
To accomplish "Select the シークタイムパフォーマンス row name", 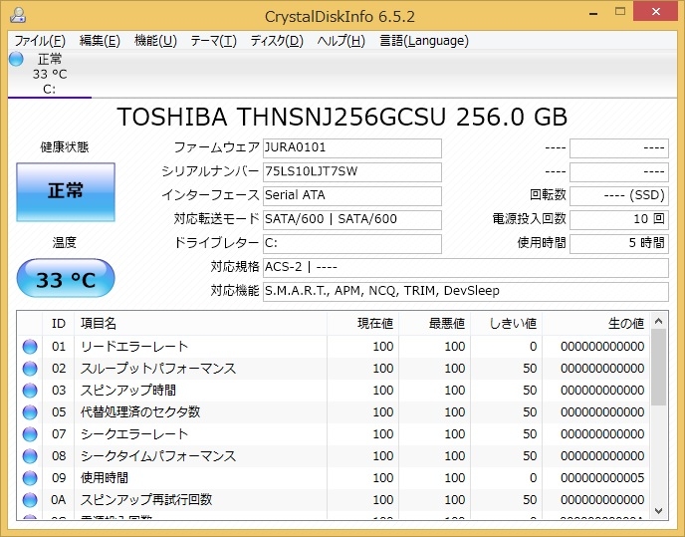I will tap(158, 455).
